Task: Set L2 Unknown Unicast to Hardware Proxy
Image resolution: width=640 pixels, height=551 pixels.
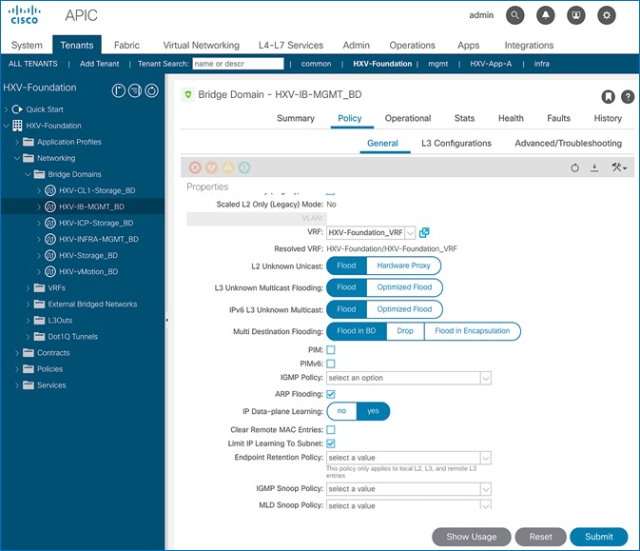Action: (403, 266)
